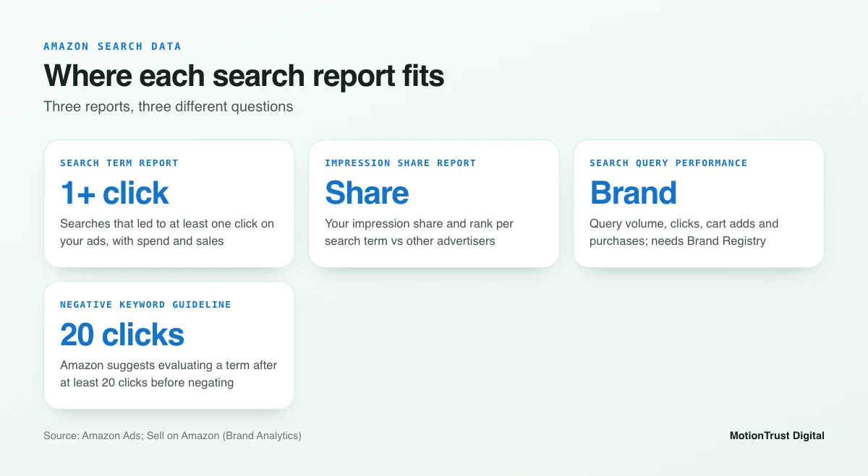
Task: Click the headline 'Where each search report fits'
Action: [x=244, y=76]
